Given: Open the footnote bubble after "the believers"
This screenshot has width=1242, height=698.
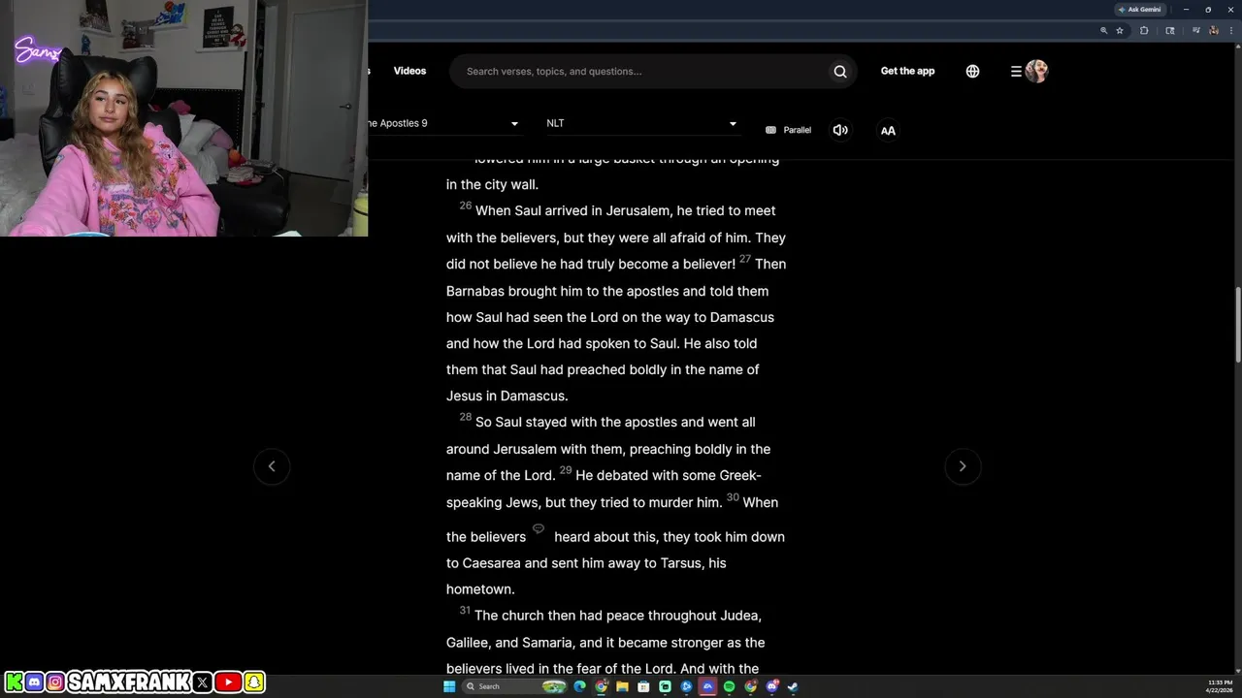Looking at the screenshot, I should [539, 528].
